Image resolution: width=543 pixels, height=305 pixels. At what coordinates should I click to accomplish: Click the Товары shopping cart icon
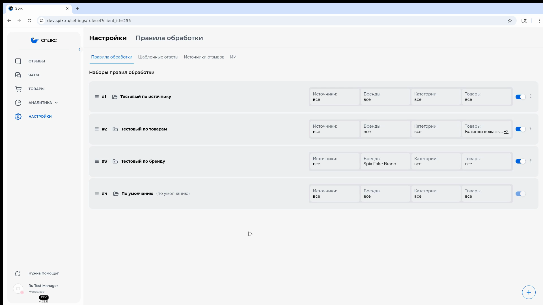click(18, 89)
